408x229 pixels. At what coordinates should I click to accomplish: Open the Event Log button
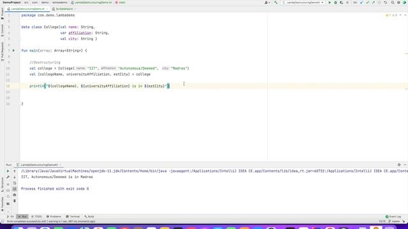point(393,216)
